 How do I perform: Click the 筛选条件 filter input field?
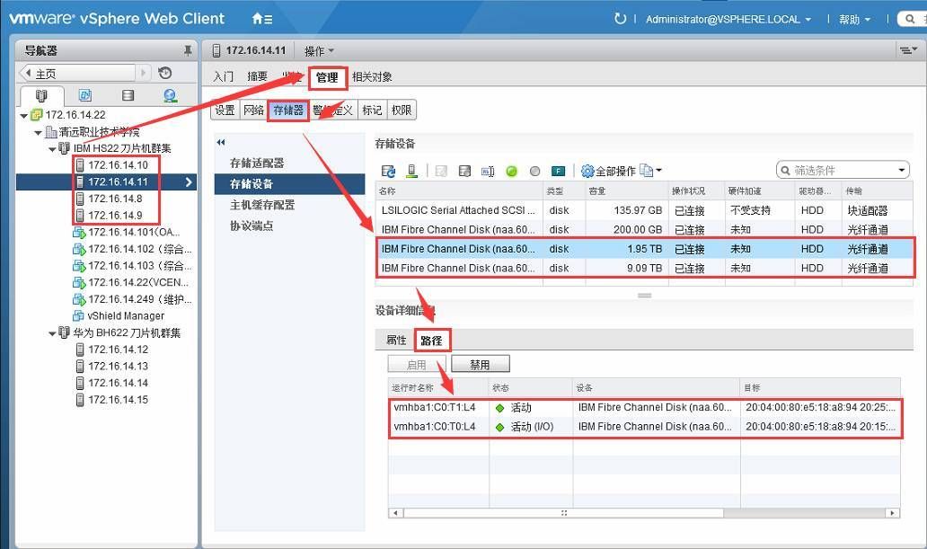coord(843,171)
